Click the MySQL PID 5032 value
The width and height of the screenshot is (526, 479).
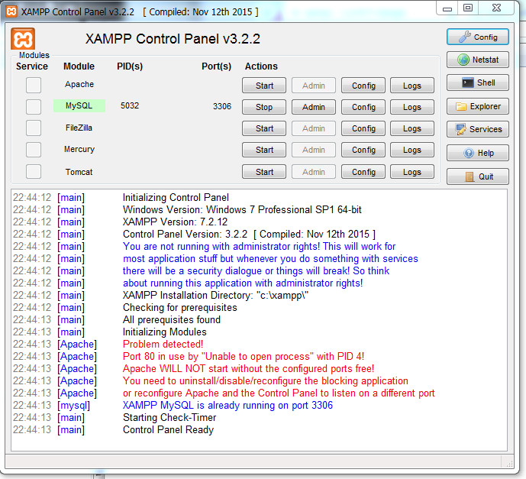[130, 105]
